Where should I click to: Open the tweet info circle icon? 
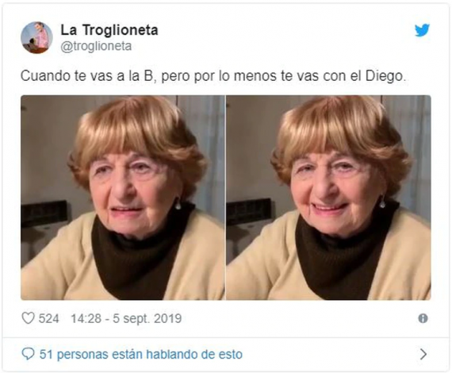pyautogui.click(x=423, y=318)
